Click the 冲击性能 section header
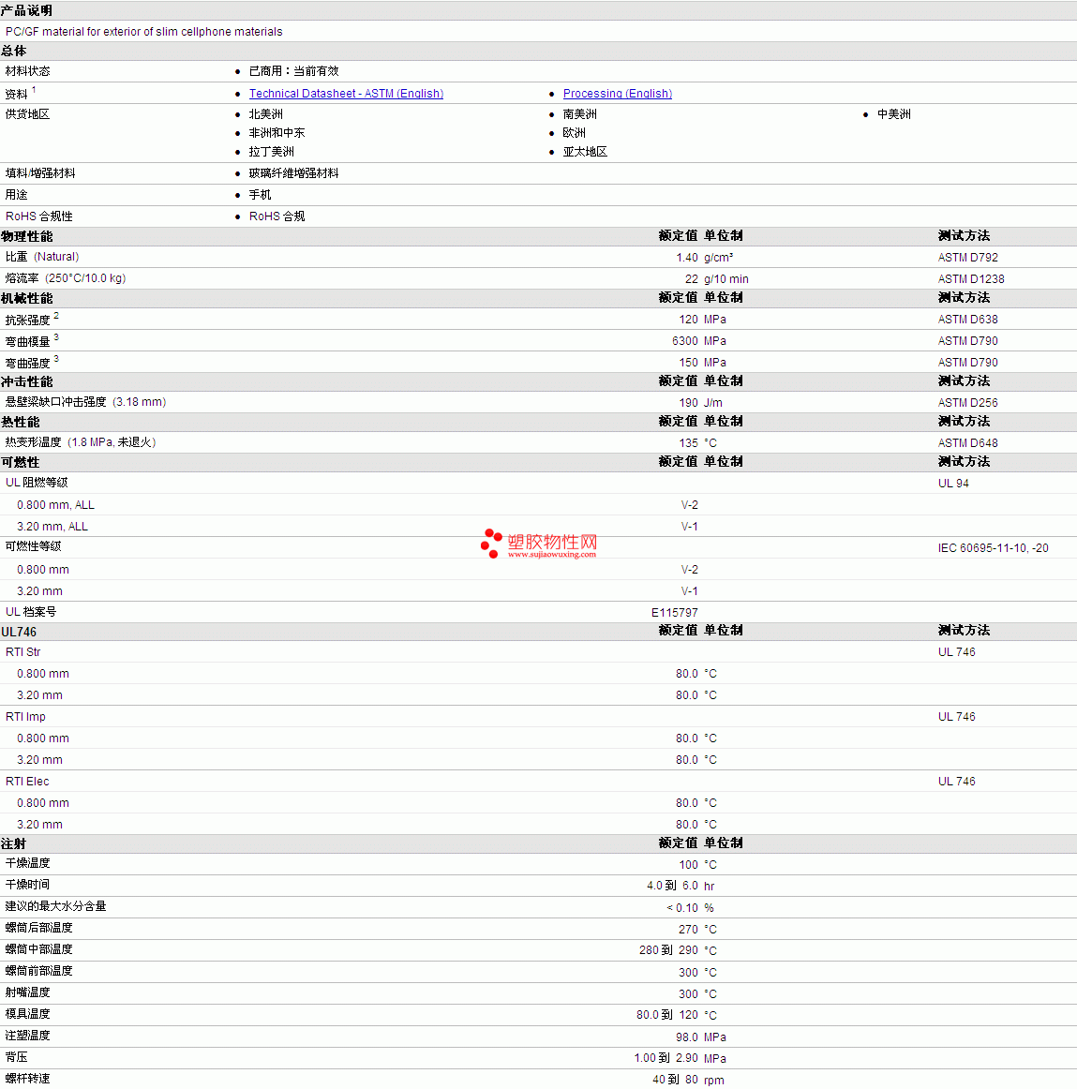Image resolution: width=1077 pixels, height=1089 pixels. click(x=27, y=381)
